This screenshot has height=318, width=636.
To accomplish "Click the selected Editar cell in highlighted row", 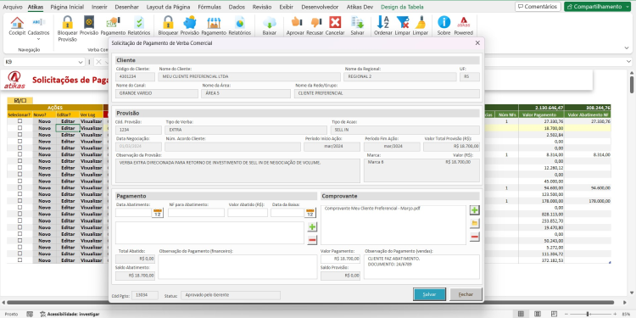I will (68, 128).
